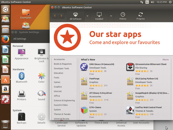173x130 pixels.
Task: Open the 10:25 PM clock menu
Action: coord(161,2)
